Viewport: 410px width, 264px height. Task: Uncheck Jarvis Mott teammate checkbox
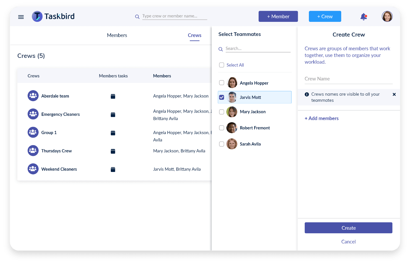click(x=222, y=97)
